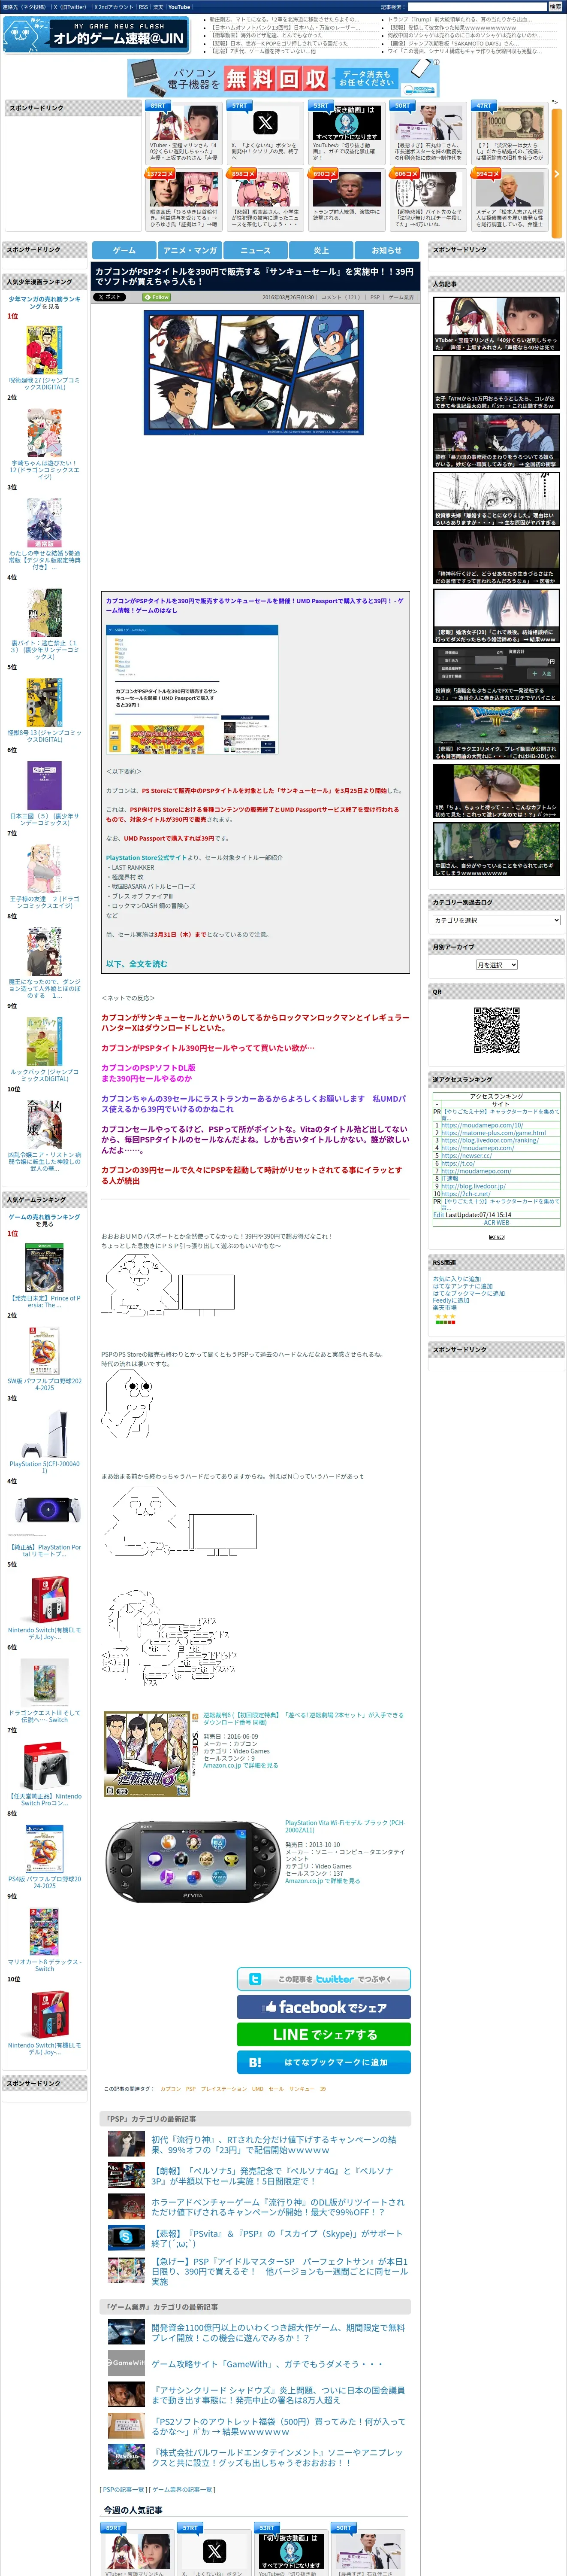Click the PS Vita product image
Image resolution: width=567 pixels, height=2576 pixels.
pos(192,1861)
